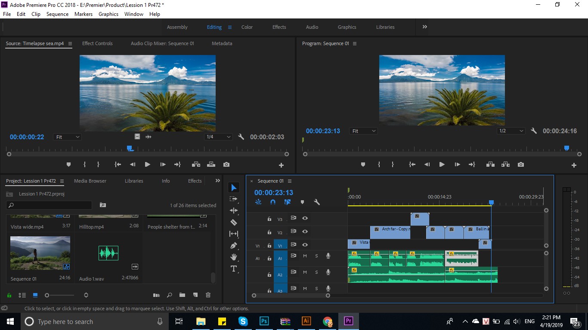The image size is (588, 330).
Task: Toggle V1 track output eye
Action: pyautogui.click(x=305, y=245)
